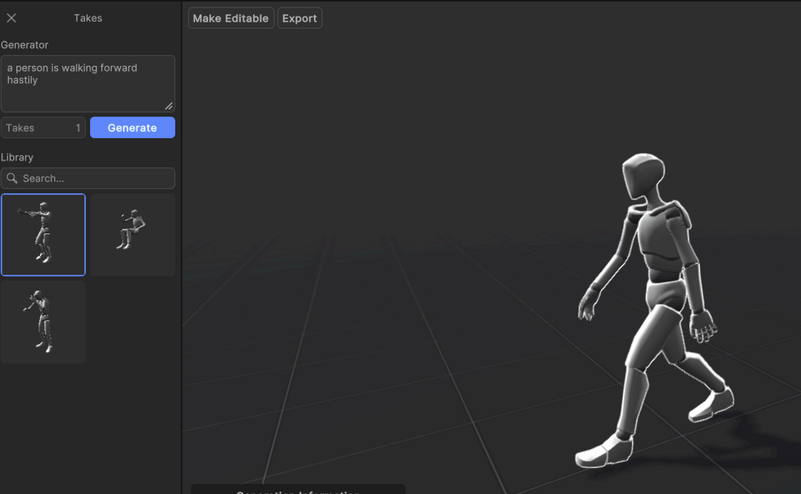Select the third take thumbnail in bottom row
The width and height of the screenshot is (801, 494).
[43, 322]
